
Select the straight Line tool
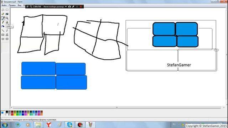pyautogui.click(x=3, y=31)
